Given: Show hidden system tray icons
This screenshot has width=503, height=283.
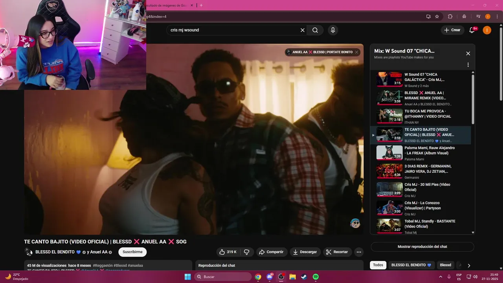Looking at the screenshot, I should (440, 277).
